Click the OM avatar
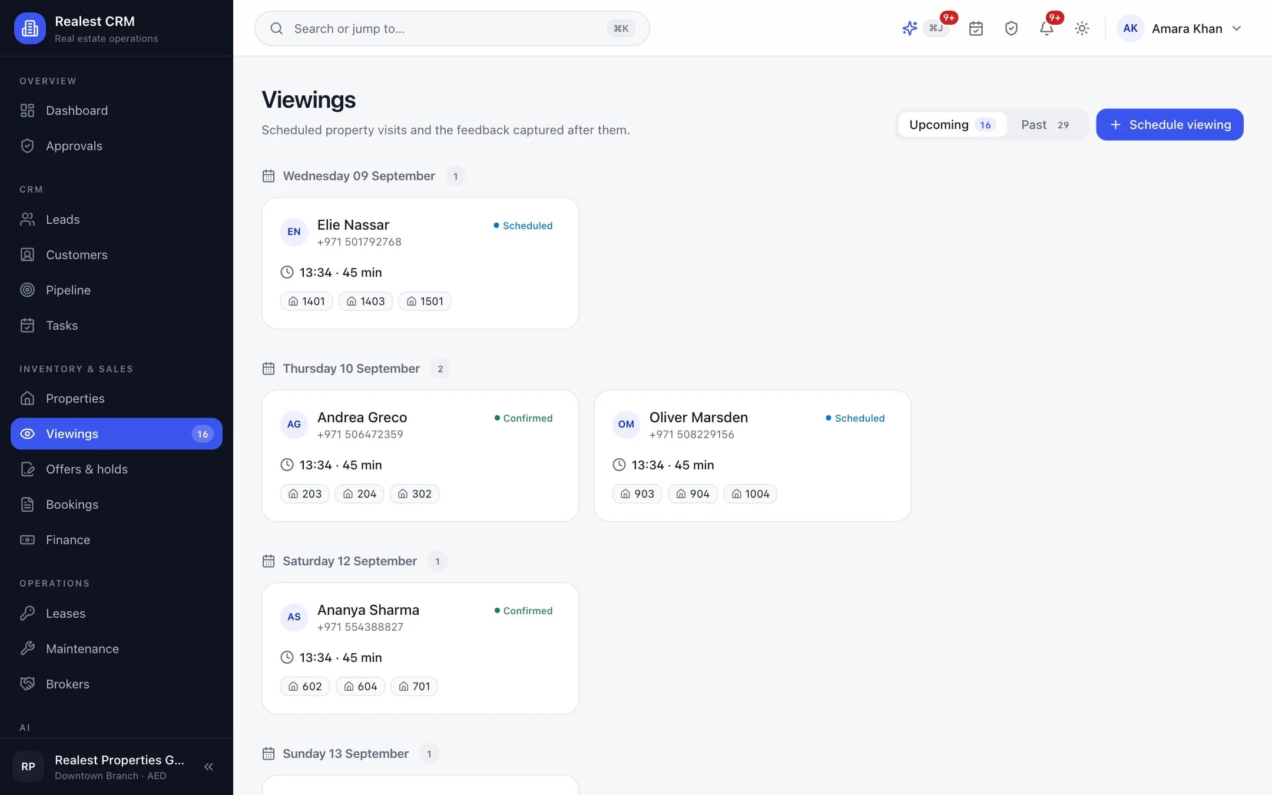Image resolution: width=1272 pixels, height=795 pixels. (x=626, y=425)
